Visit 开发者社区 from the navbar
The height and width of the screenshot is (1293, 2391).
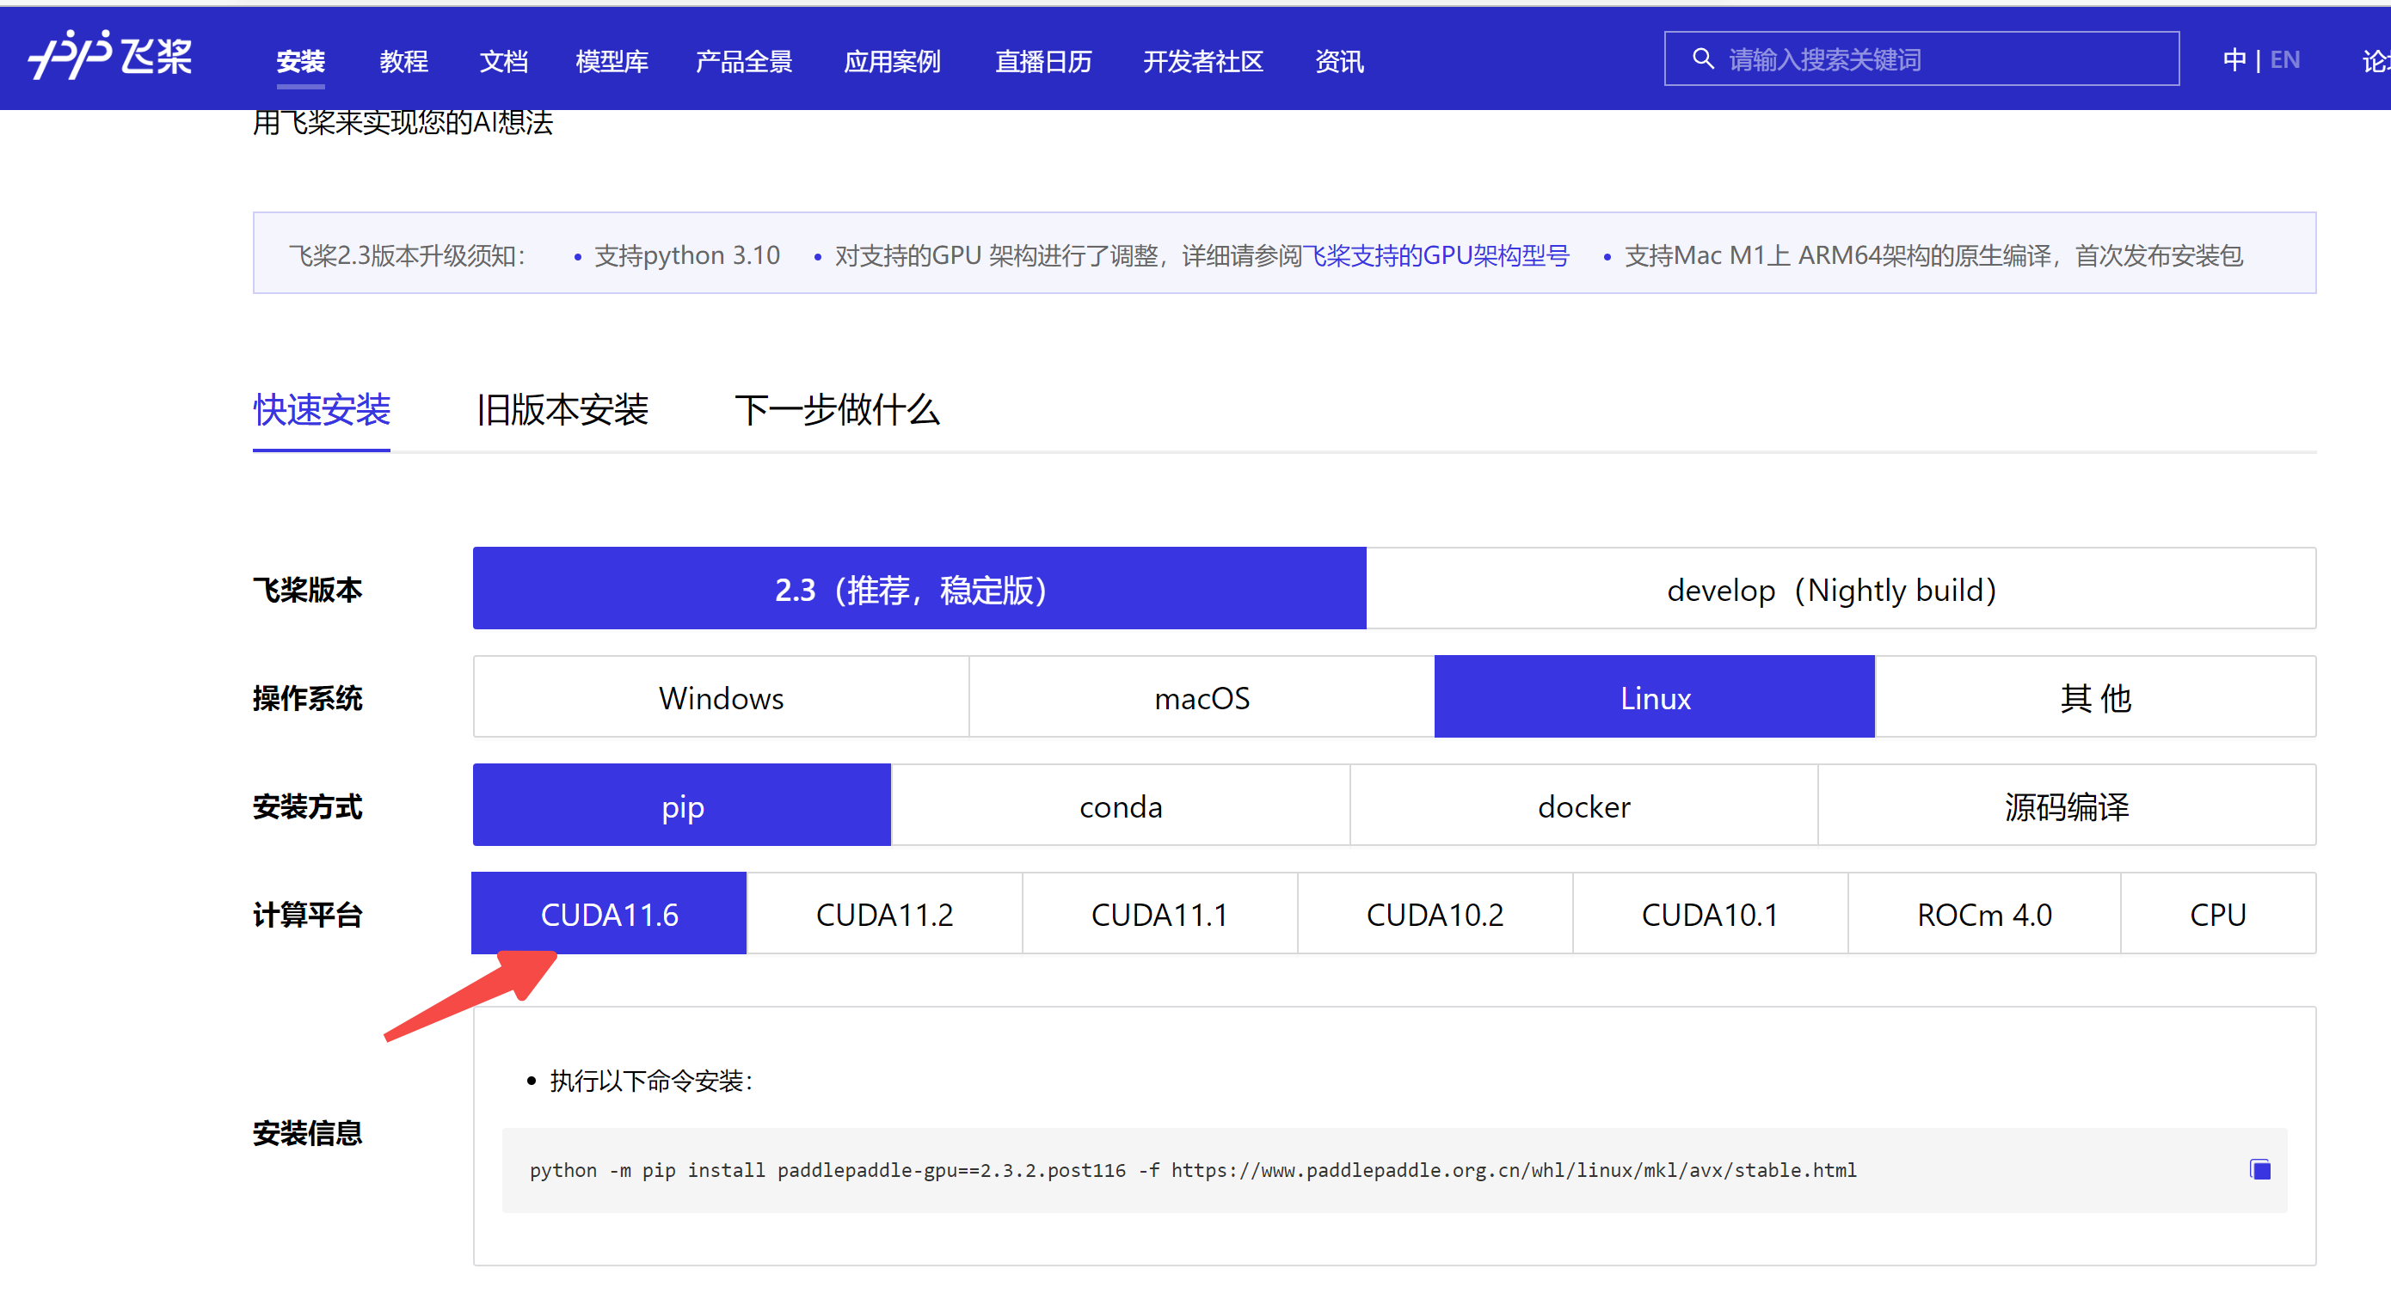coord(1203,61)
